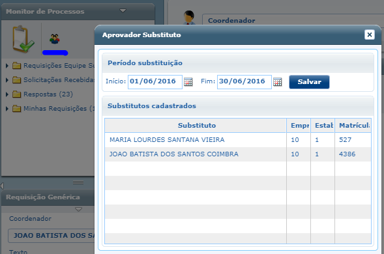Select JOAO BATISTA DOS SANTOS COIMBRA row
Image resolution: width=384 pixels, height=254 pixels.
[238, 154]
